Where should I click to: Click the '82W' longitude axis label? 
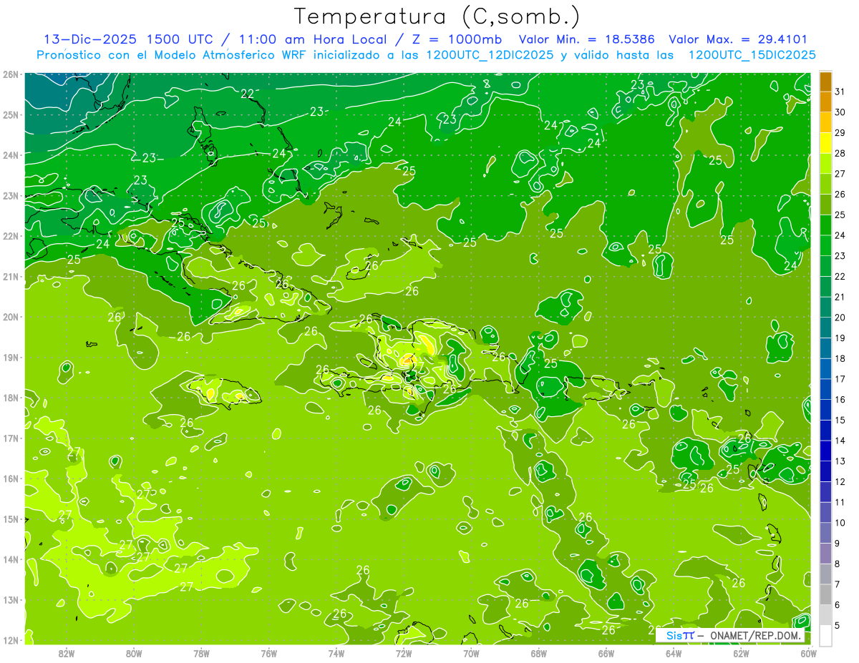(67, 653)
